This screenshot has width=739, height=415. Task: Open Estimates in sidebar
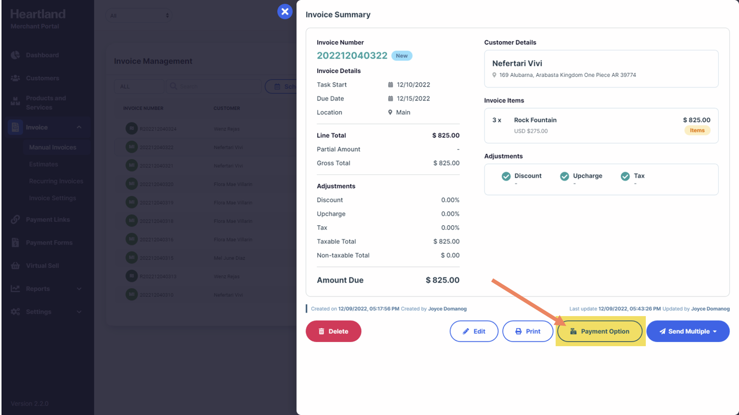(43, 164)
